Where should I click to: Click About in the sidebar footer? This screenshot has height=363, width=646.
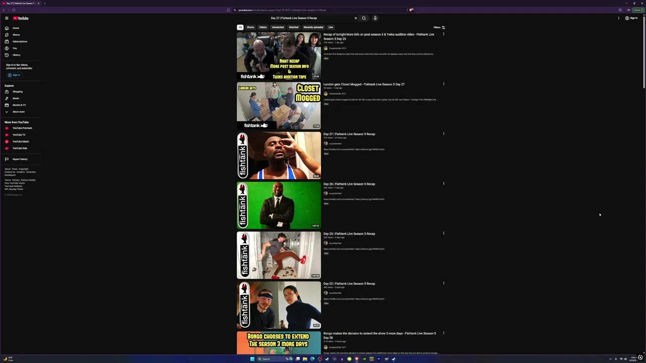[8, 169]
